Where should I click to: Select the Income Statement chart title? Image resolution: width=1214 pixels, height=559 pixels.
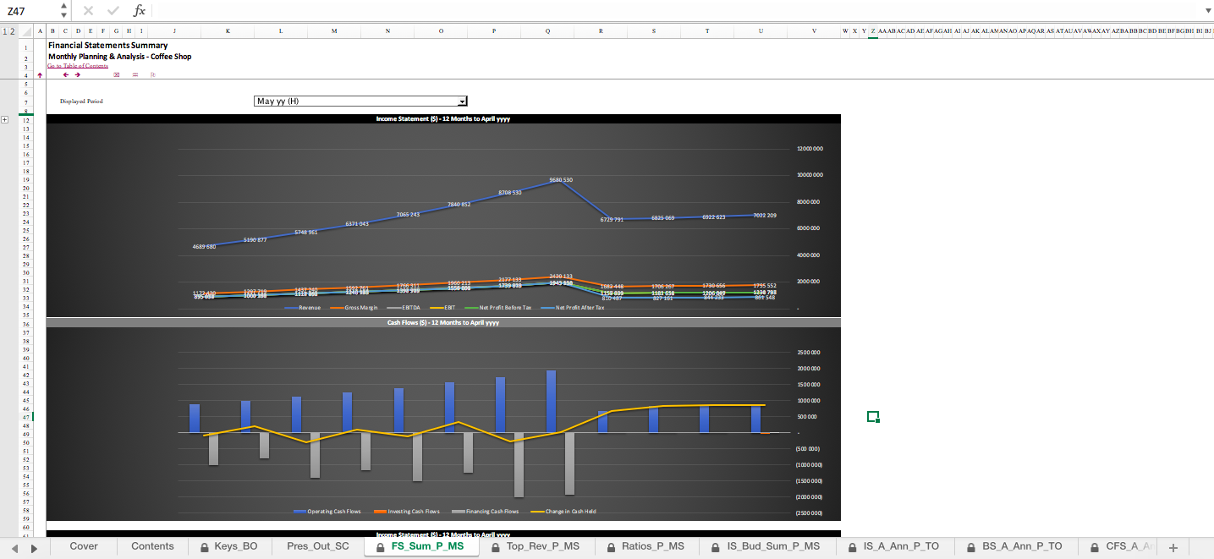(443, 119)
